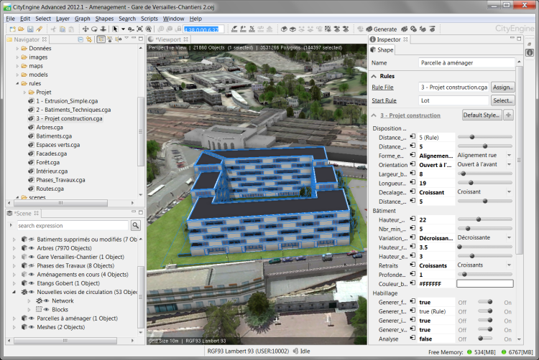Toggle visibility of Gare Versailles-Chantier layer
The width and height of the screenshot is (539, 360).
[x=32, y=257]
